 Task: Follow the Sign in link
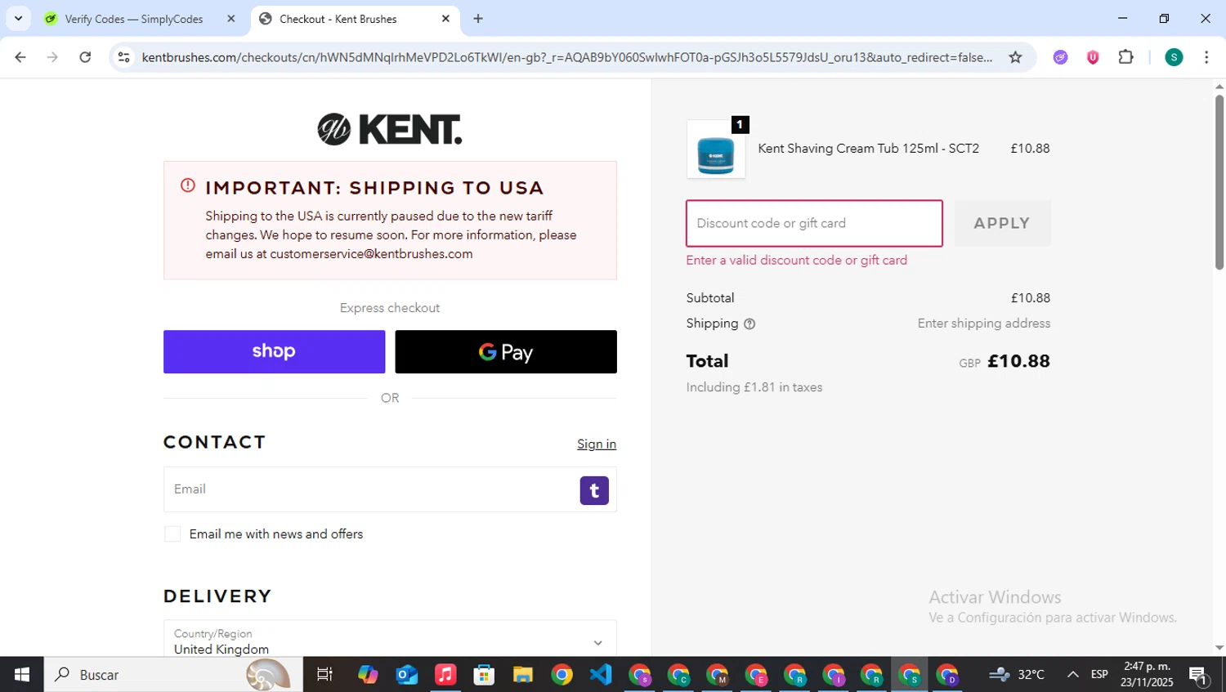[597, 444]
